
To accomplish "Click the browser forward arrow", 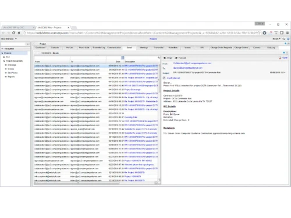I will (8, 33).
